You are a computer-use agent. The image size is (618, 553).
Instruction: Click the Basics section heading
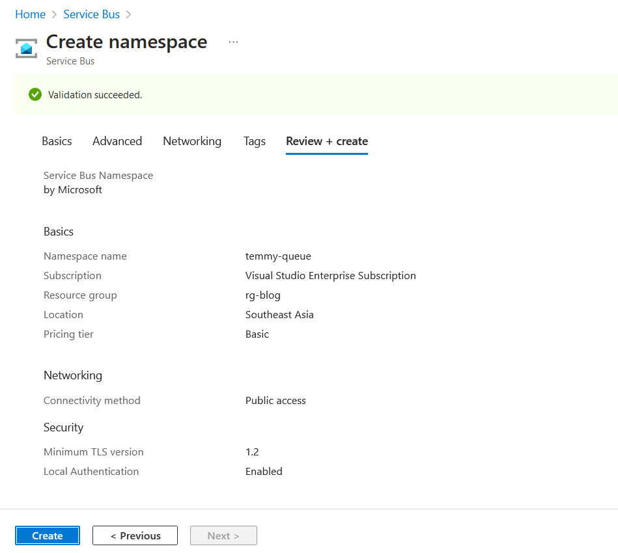point(59,231)
